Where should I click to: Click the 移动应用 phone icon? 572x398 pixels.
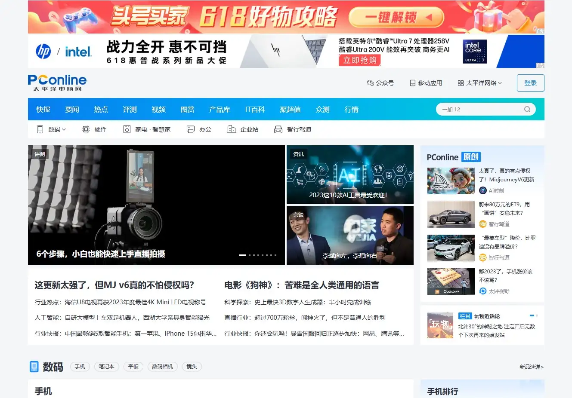tap(412, 83)
